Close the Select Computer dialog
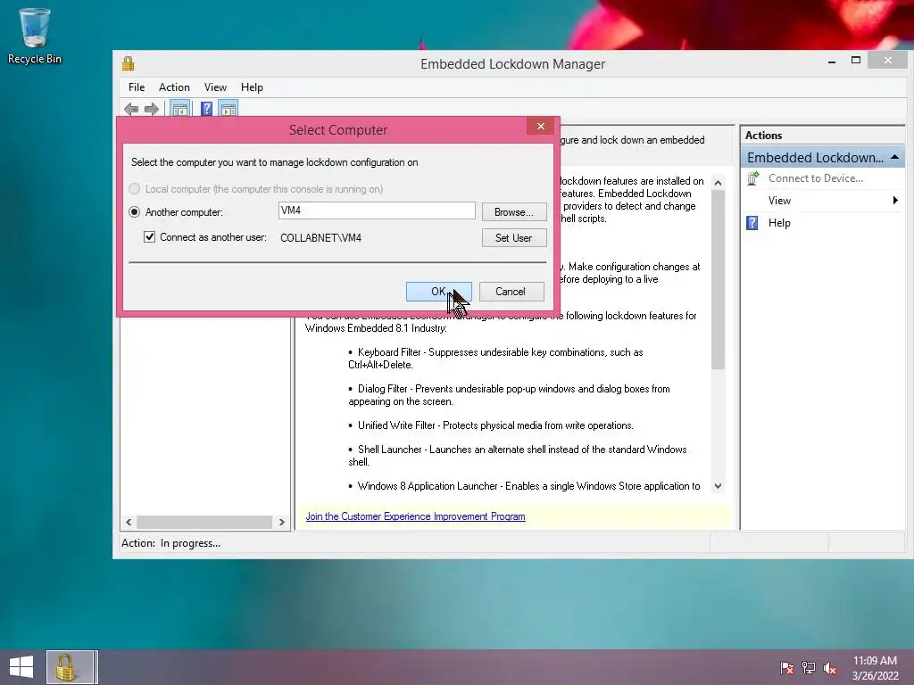The height and width of the screenshot is (685, 914). click(x=540, y=127)
